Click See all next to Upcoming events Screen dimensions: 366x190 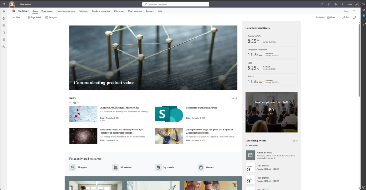(x=295, y=141)
